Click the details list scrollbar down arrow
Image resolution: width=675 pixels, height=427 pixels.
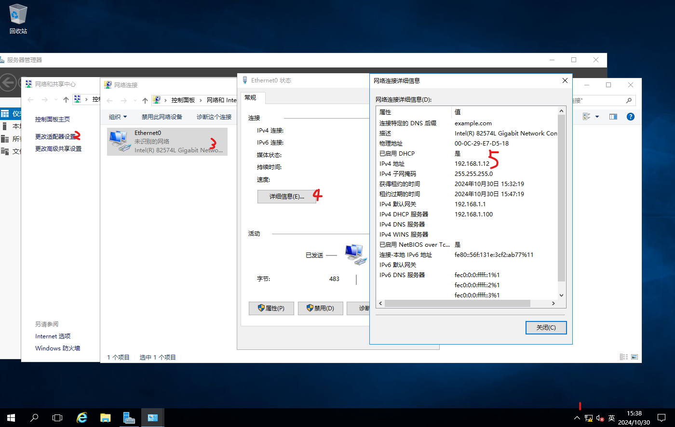coord(561,295)
